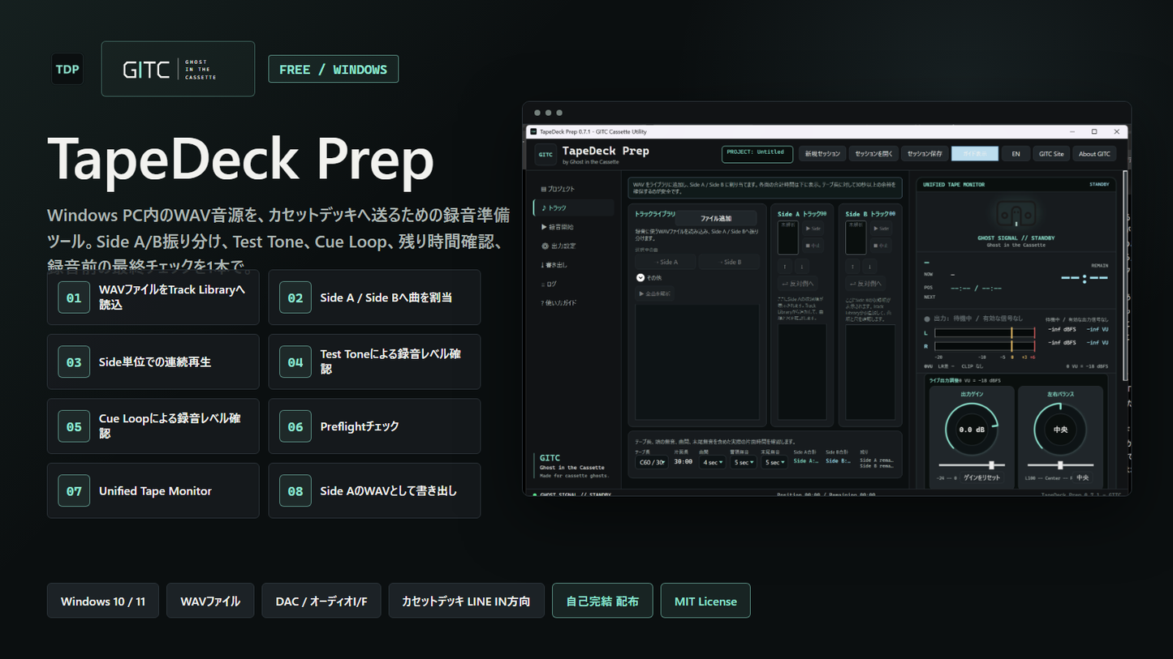Click the 08 numbered badge
This screenshot has width=1173, height=659.
295,490
